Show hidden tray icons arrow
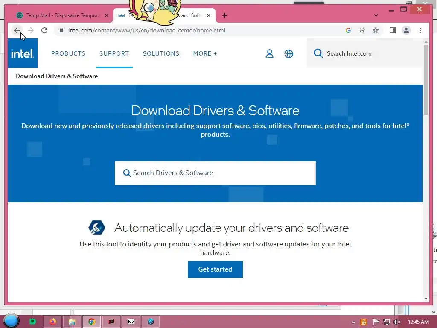The height and width of the screenshot is (328, 437). (353, 322)
